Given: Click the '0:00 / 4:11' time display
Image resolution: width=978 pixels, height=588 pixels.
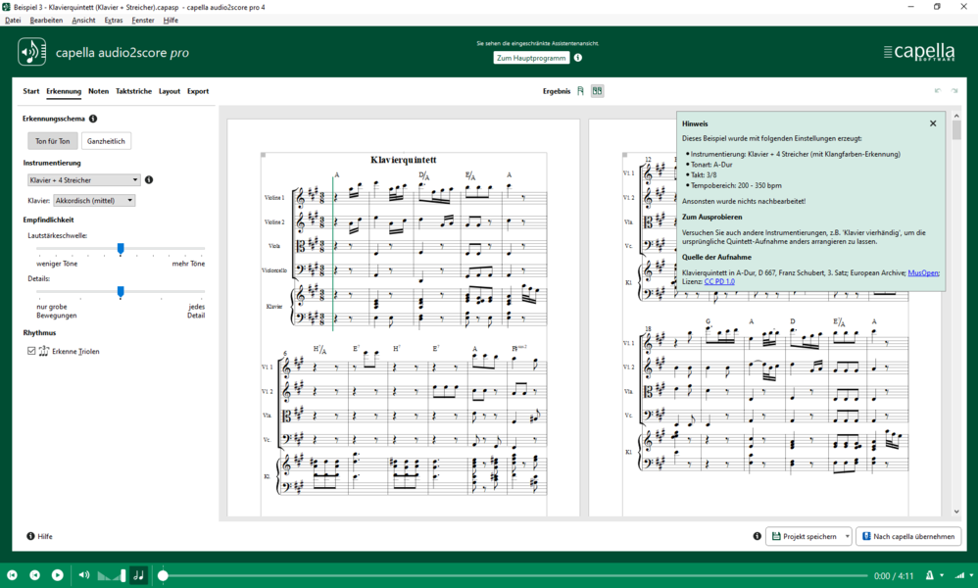Looking at the screenshot, I should (x=894, y=575).
